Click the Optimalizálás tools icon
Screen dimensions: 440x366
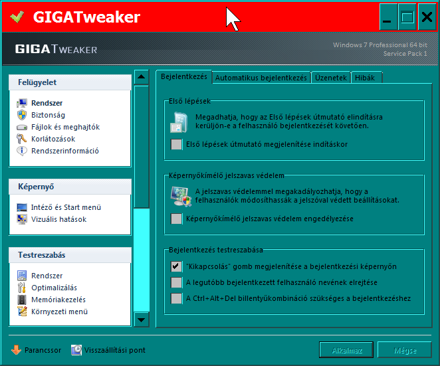[x=22, y=288]
